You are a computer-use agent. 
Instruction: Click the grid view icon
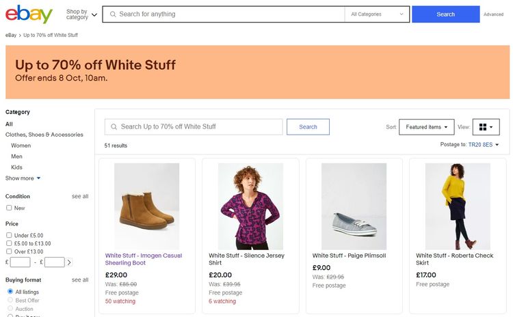483,127
